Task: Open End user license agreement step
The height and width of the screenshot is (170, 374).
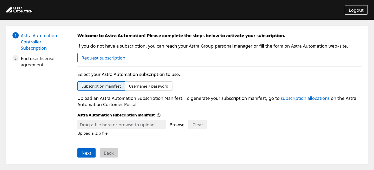Action: click(37, 62)
